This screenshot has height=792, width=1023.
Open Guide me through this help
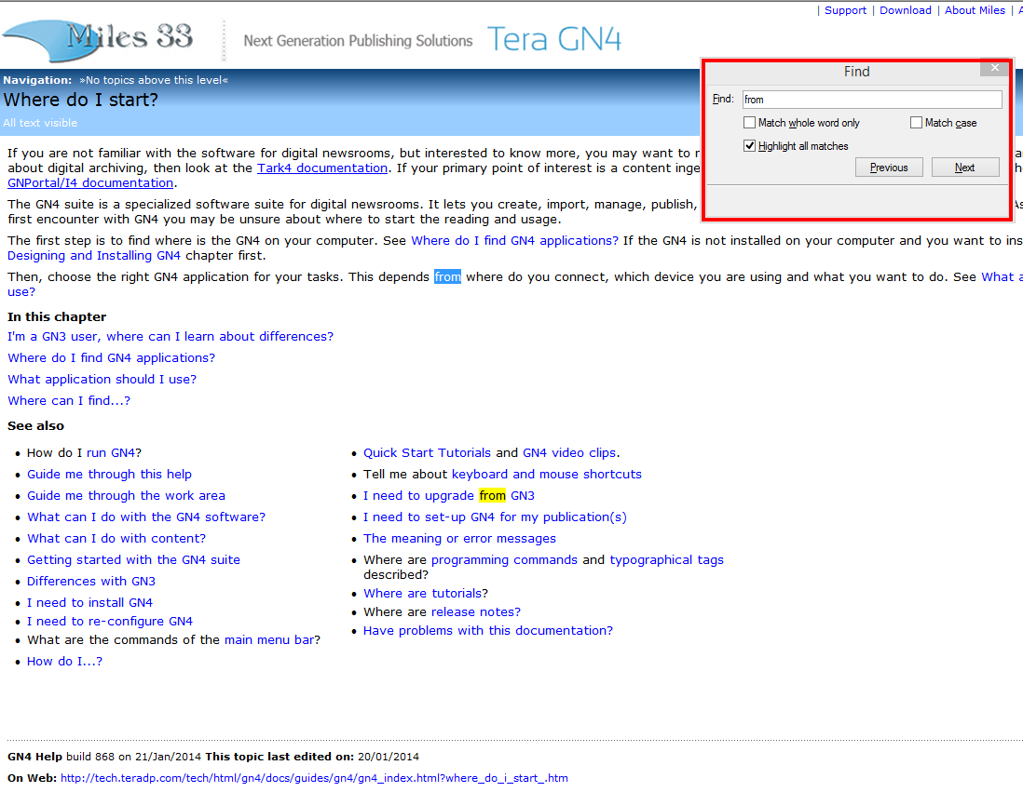click(109, 474)
